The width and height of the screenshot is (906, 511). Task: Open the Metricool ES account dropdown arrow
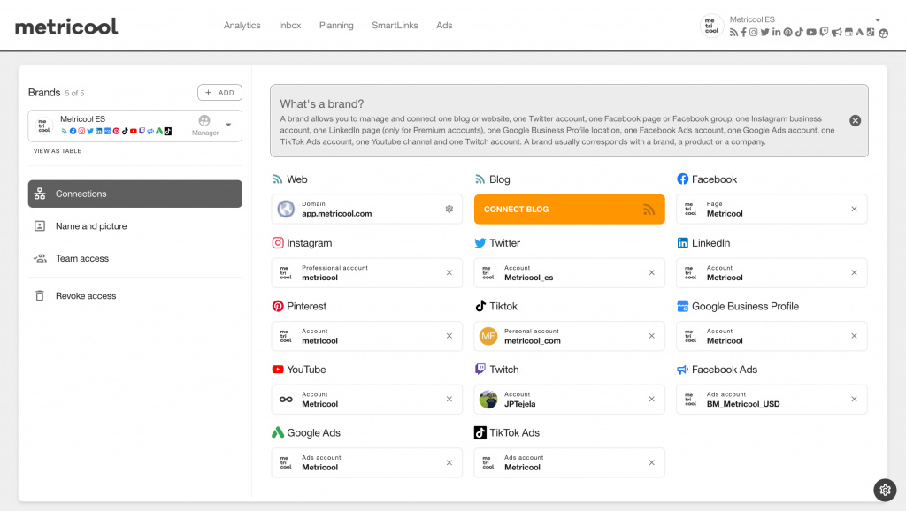(878, 20)
